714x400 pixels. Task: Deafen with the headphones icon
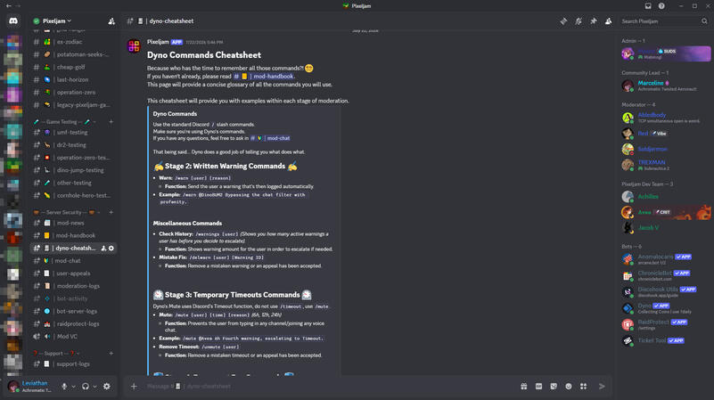coord(86,387)
